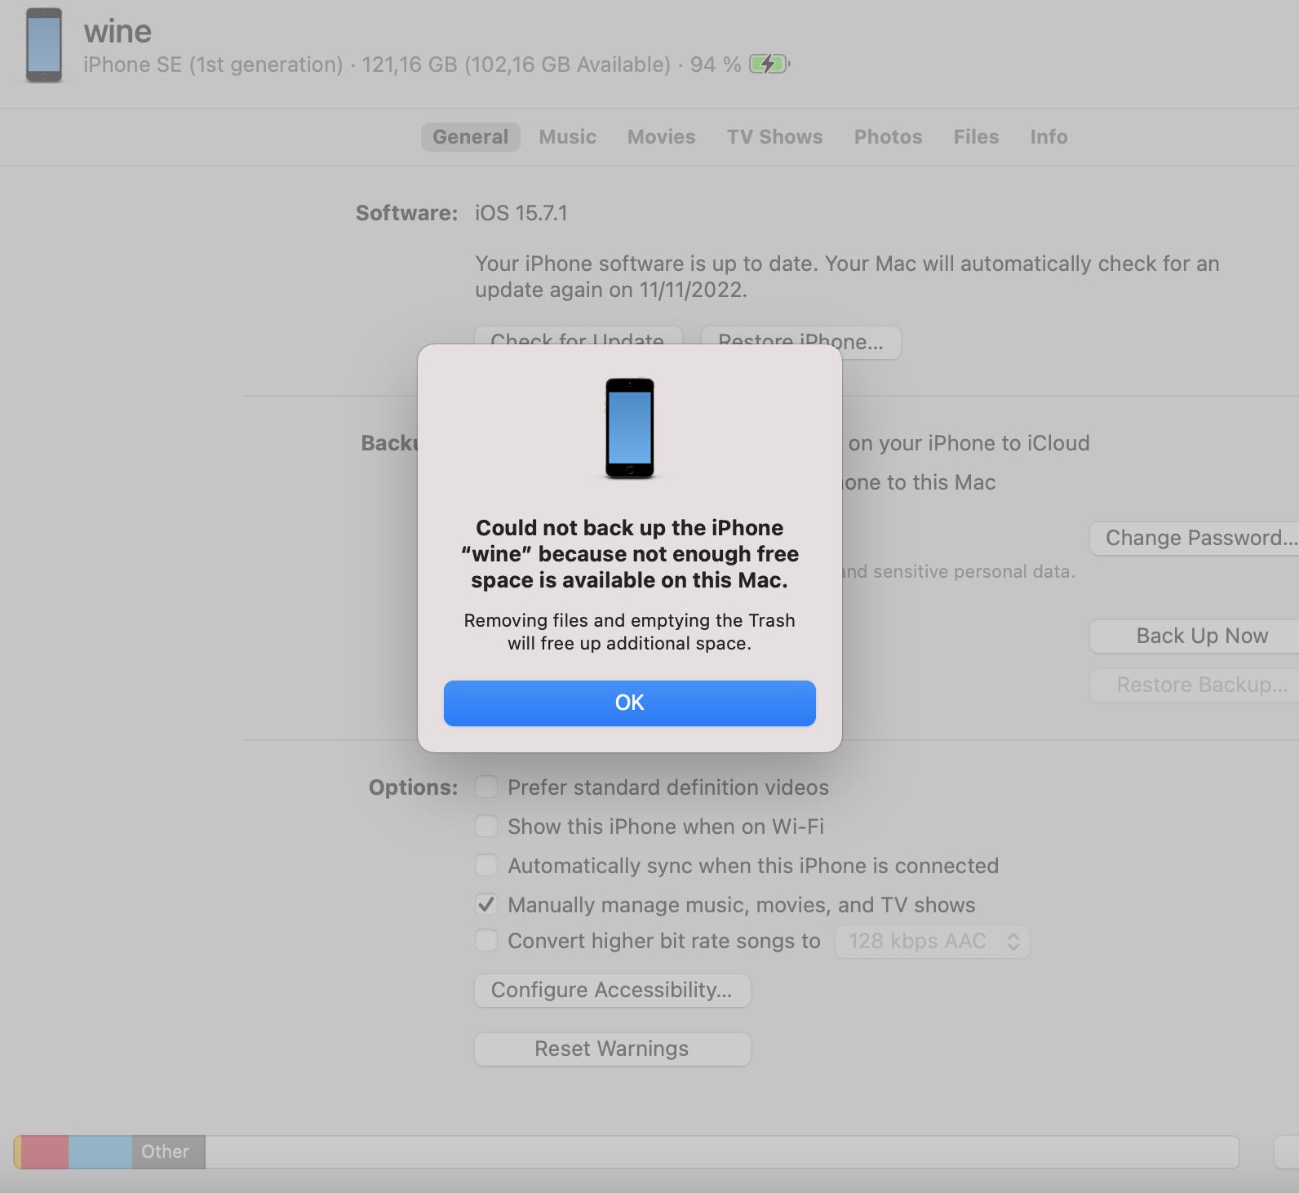Click the iPhone SE storage details line

(412, 64)
